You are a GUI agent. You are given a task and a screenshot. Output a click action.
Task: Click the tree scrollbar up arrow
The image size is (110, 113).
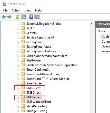(x=91, y=24)
